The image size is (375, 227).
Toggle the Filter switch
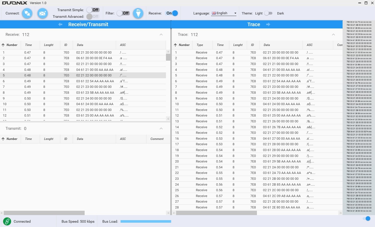(x=123, y=13)
